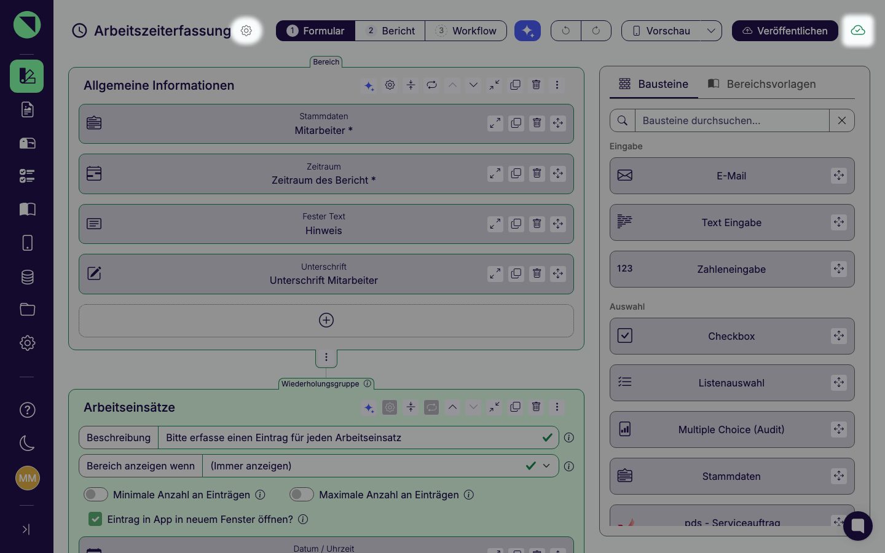Toggle repeat group icon on Arbeitseinsätze
Screen dimensions: 885x553
(431, 407)
